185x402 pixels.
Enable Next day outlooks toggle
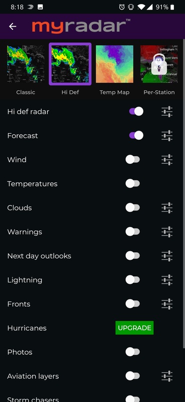pyautogui.click(x=132, y=256)
